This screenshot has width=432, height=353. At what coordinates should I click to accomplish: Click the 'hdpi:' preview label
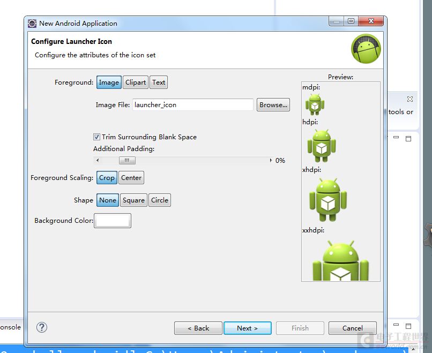310,122
